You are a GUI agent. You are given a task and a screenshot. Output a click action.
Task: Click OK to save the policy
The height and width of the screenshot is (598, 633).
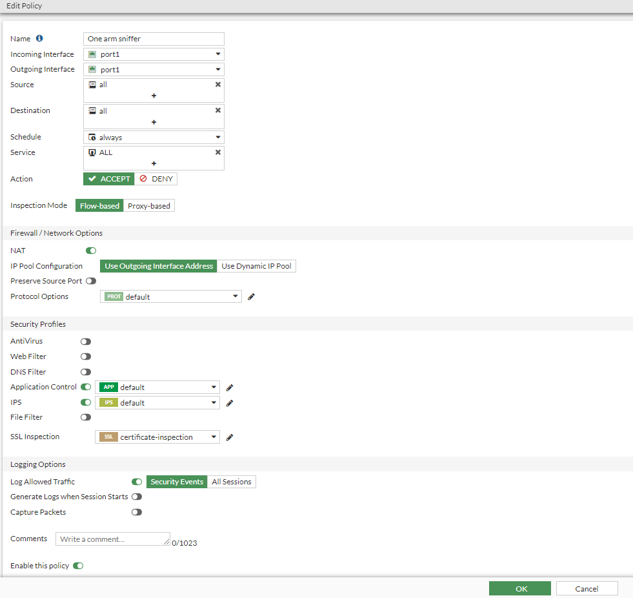(519, 588)
